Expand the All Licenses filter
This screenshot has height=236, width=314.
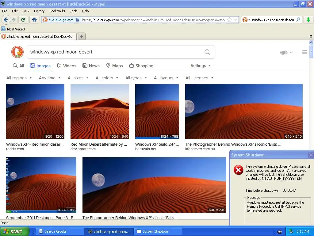click(x=199, y=78)
